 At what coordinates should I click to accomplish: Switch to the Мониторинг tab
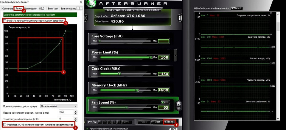click(x=30, y=9)
